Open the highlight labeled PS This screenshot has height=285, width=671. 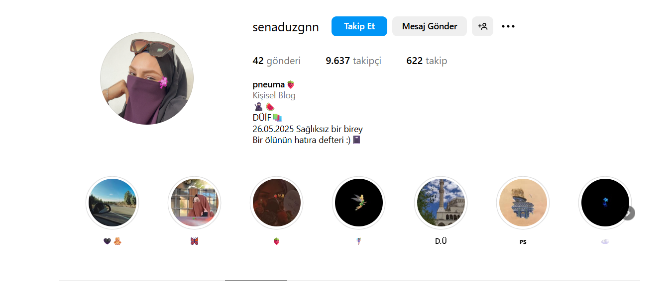pos(523,203)
